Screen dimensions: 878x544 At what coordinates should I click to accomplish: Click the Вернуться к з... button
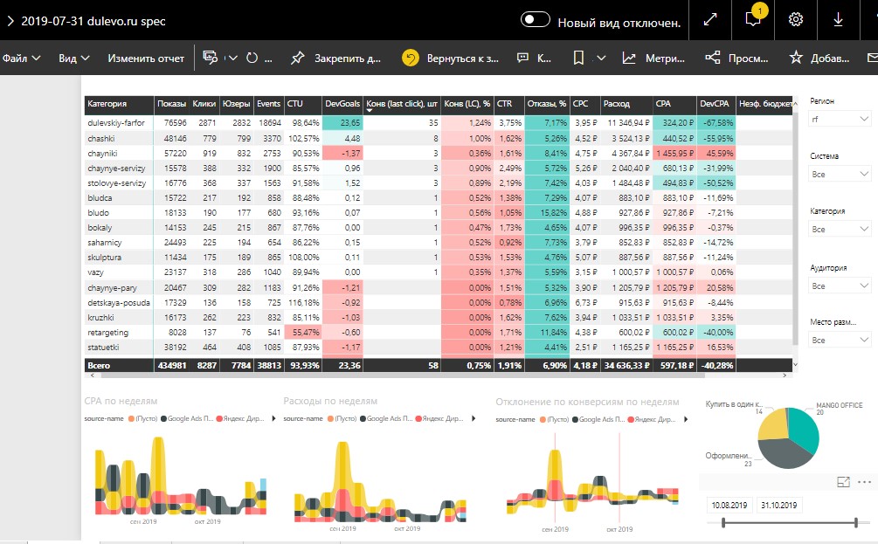(x=450, y=58)
